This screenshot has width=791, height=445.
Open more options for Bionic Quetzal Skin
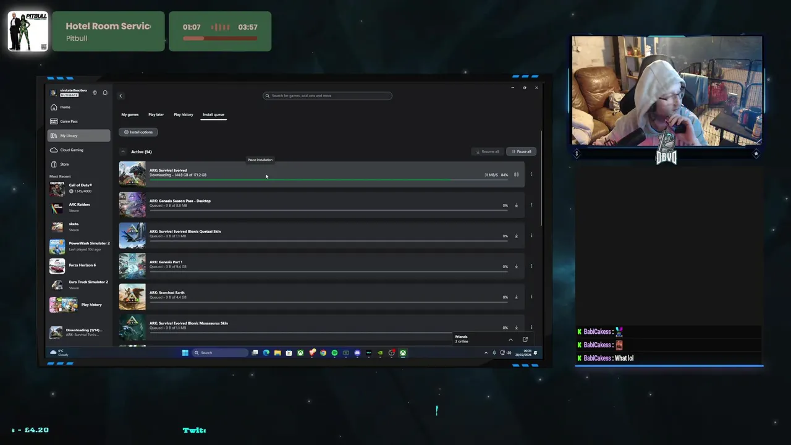(x=531, y=235)
